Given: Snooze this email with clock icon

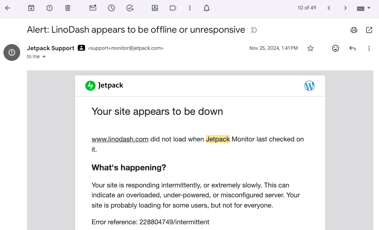Looking at the screenshot, I should (x=111, y=8).
